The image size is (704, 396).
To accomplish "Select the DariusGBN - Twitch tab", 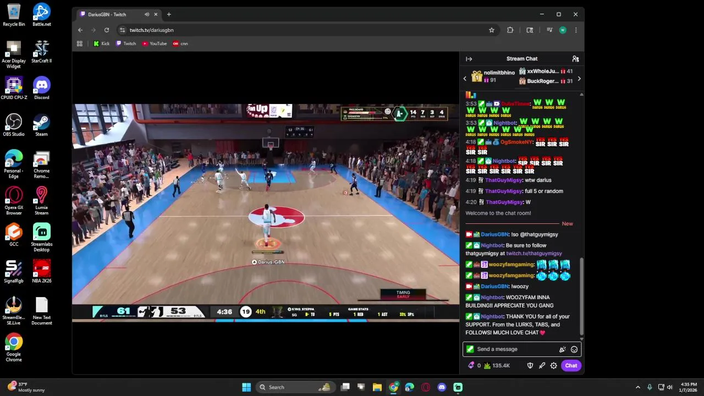I will (x=118, y=14).
